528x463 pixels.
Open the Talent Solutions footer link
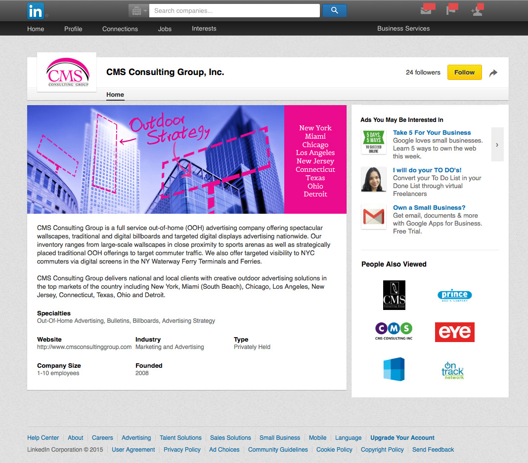[180, 438]
